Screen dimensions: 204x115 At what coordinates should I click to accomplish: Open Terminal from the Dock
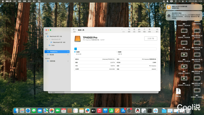[150, 111]
